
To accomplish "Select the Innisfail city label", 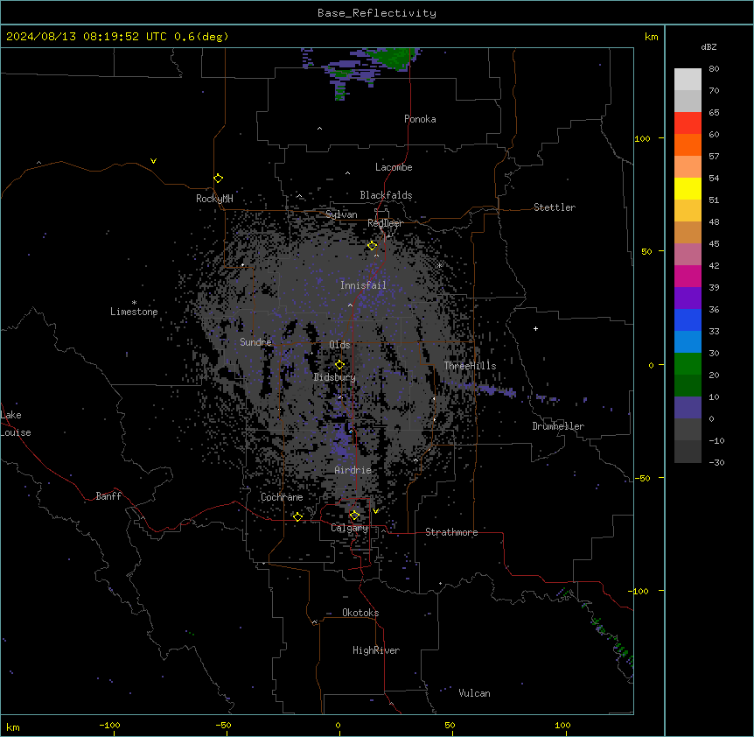I will [363, 285].
